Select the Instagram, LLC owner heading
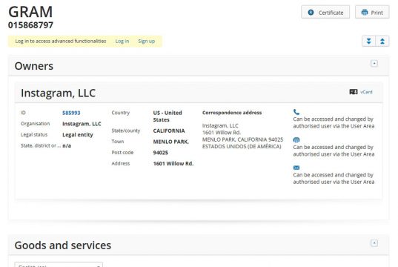 pyautogui.click(x=58, y=93)
